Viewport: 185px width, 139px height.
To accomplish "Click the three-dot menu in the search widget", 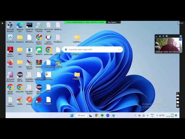I will [120, 50].
